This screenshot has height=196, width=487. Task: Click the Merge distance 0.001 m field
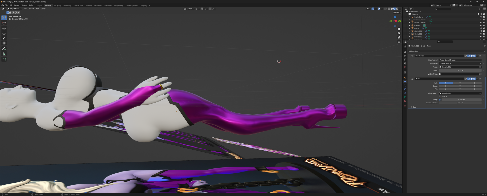pos(461,100)
